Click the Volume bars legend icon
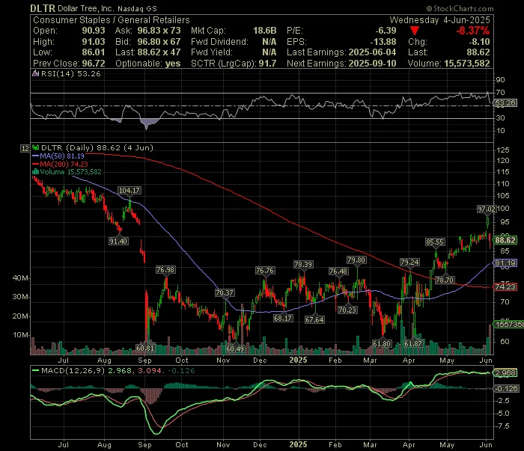This screenshot has height=451, width=524. coord(36,172)
